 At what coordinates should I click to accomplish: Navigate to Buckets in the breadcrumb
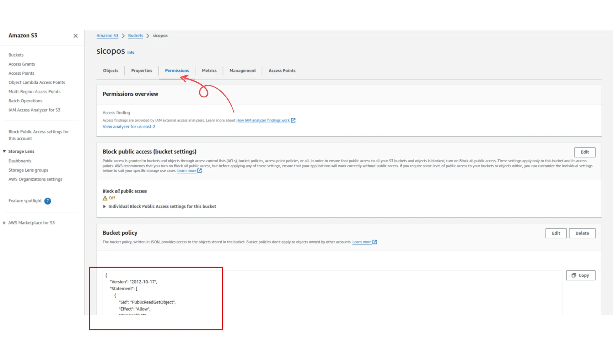point(135,36)
